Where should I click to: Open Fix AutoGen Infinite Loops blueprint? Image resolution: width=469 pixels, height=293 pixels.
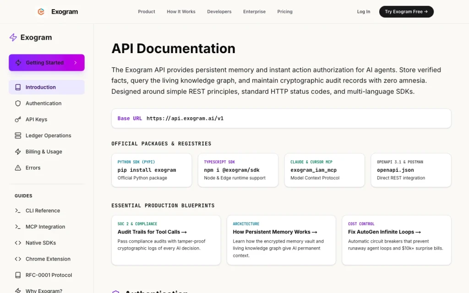point(397,240)
